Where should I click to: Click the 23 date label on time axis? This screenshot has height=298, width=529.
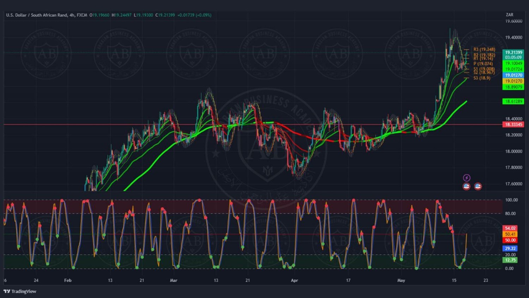click(x=486, y=280)
